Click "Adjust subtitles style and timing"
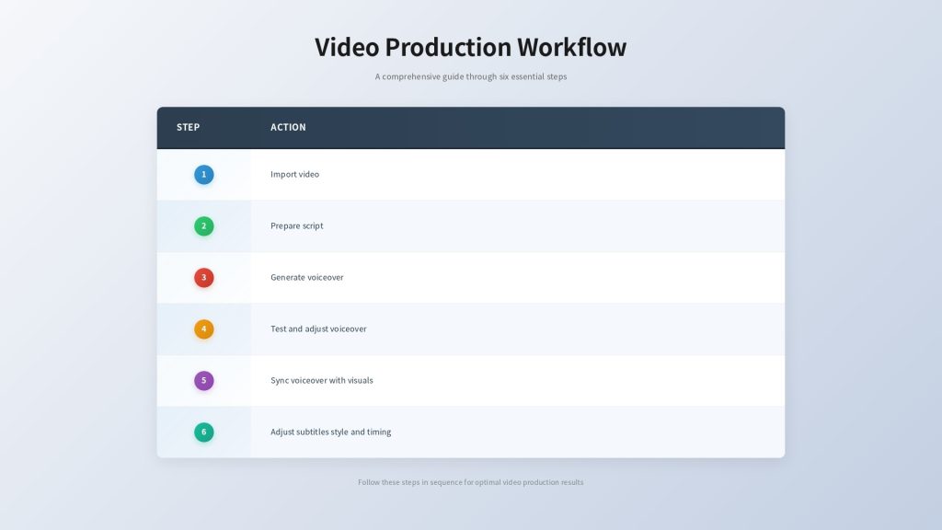Viewport: 942px width, 530px height. [x=330, y=432]
